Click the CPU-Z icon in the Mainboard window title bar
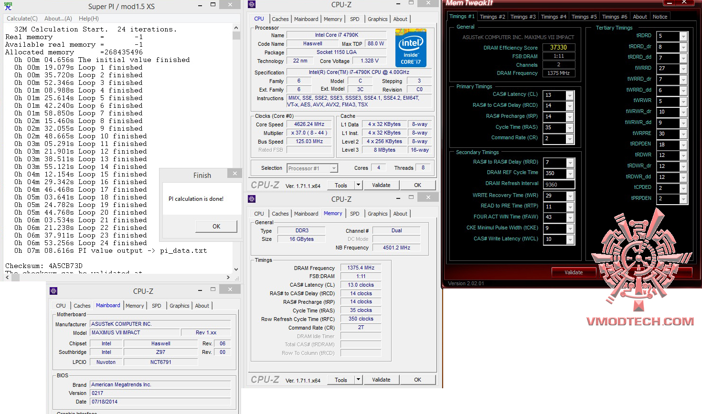This screenshot has width=702, height=414. click(53, 290)
